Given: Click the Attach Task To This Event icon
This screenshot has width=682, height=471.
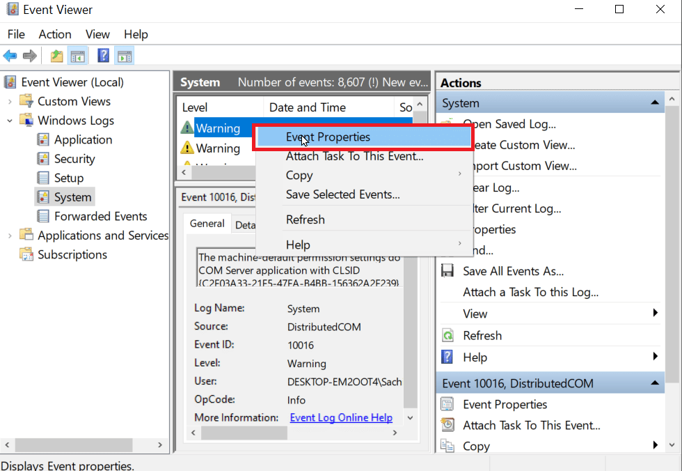Looking at the screenshot, I should pyautogui.click(x=447, y=425).
